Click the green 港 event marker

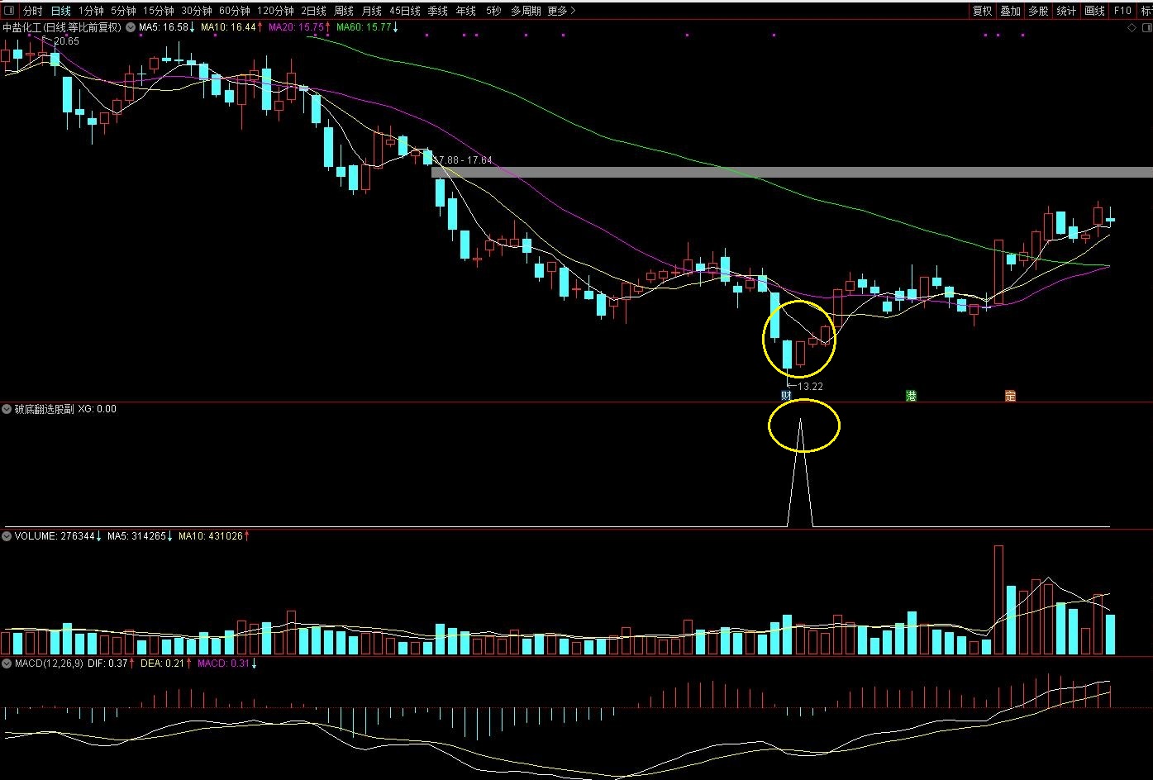[911, 396]
